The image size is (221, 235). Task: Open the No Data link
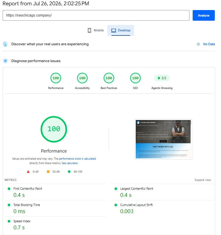tap(209, 44)
